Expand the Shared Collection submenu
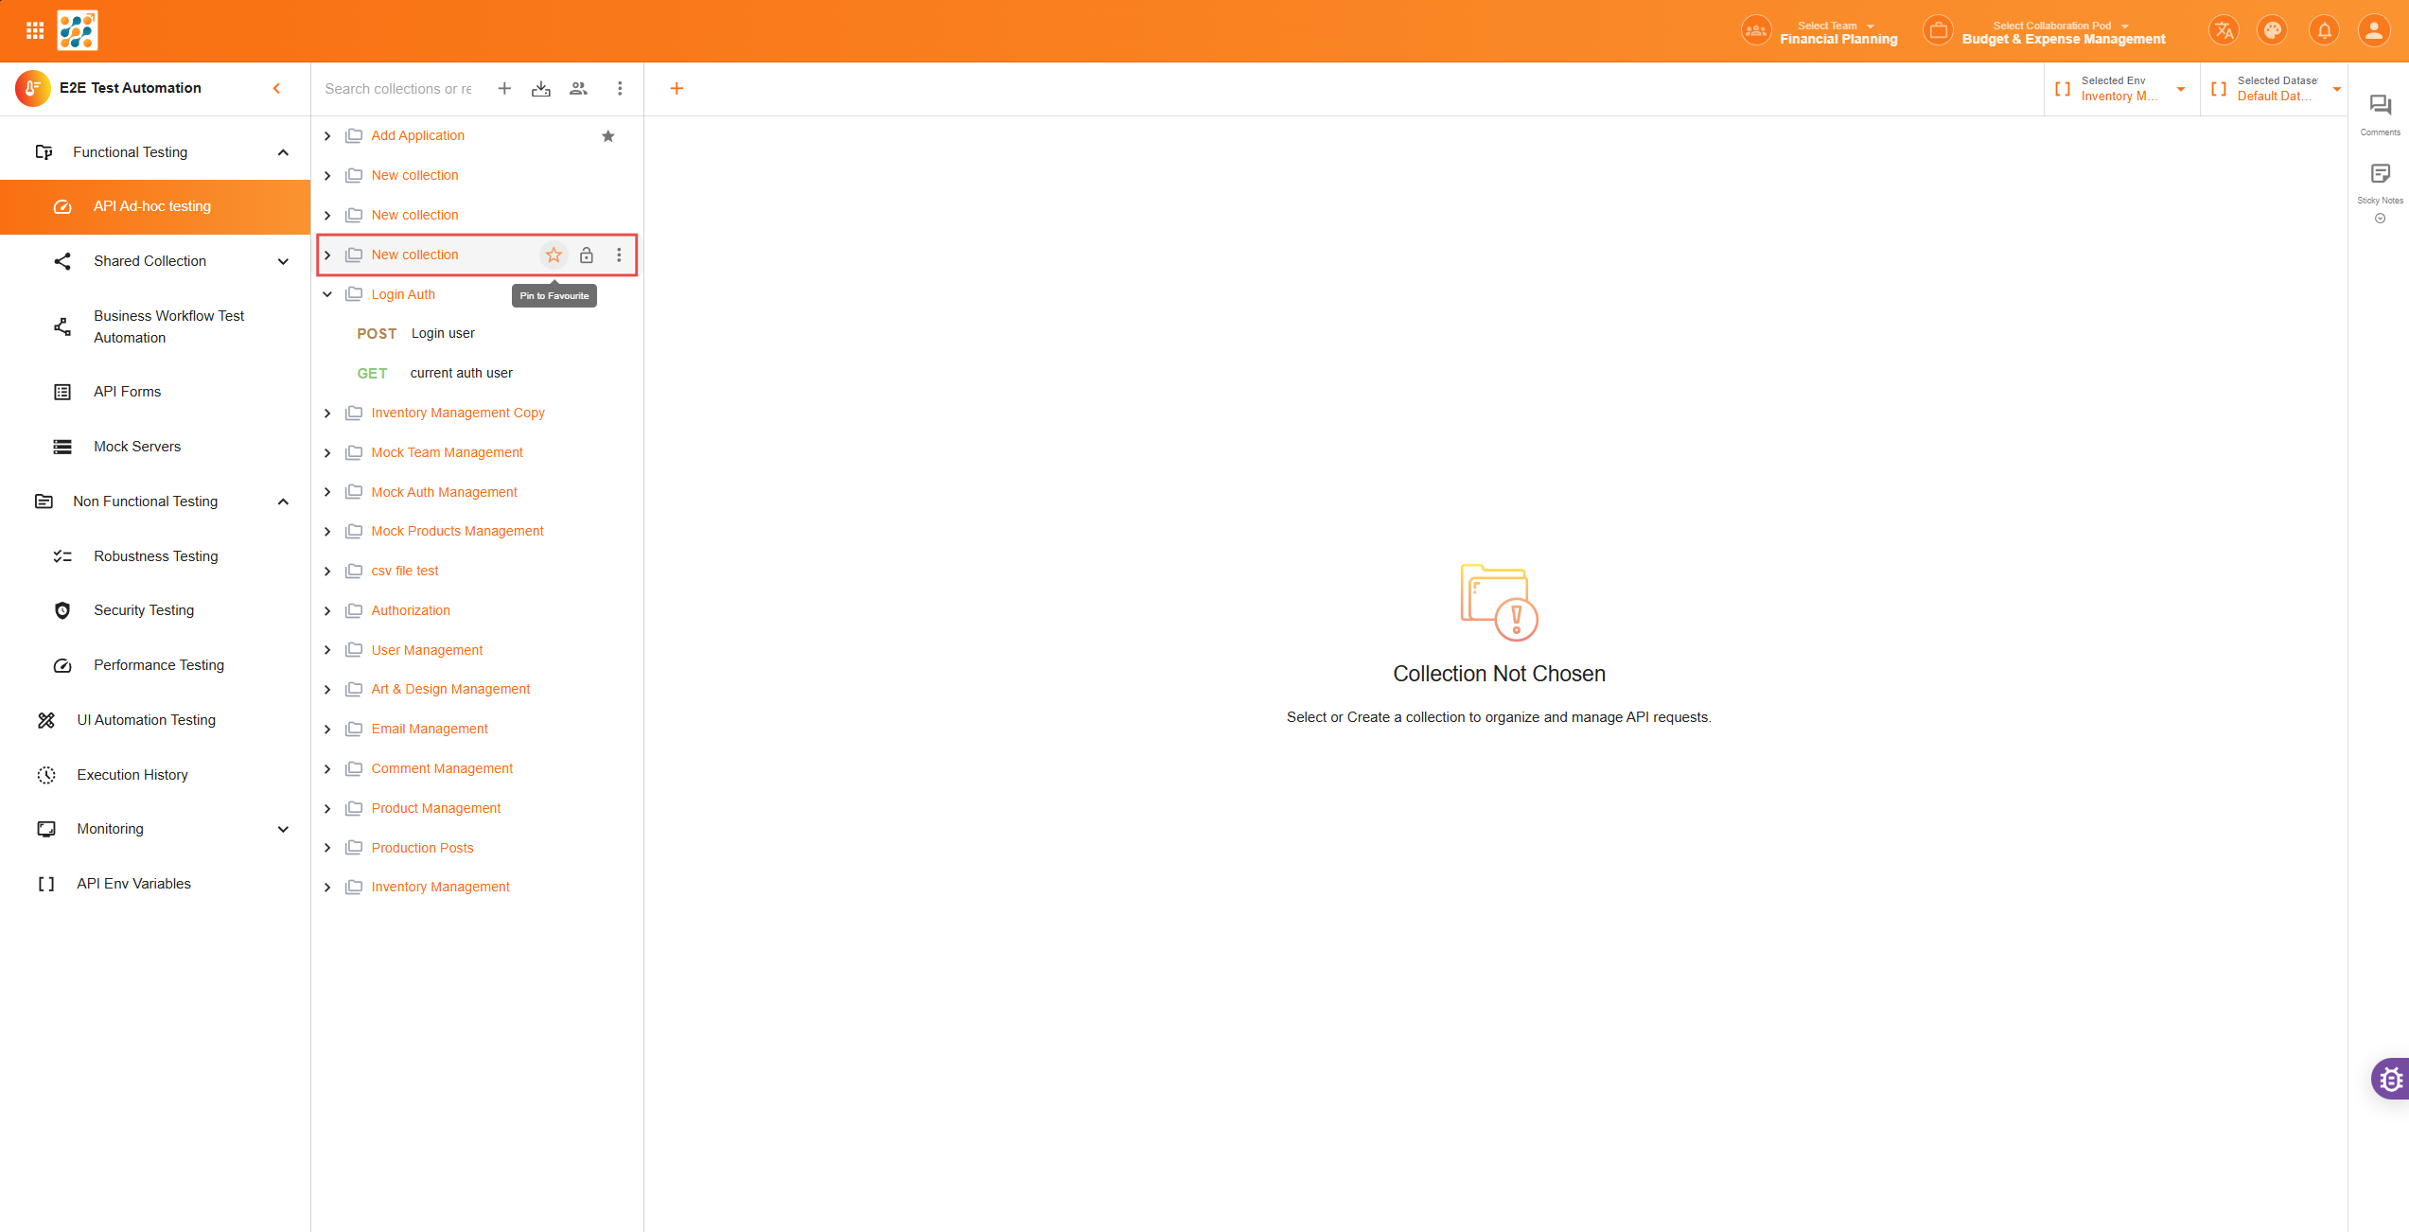The width and height of the screenshot is (2409, 1232). (x=282, y=261)
